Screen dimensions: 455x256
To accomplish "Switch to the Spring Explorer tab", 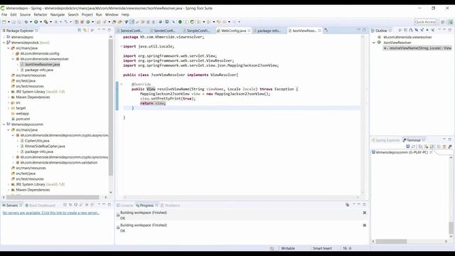I will pyautogui.click(x=385, y=140).
